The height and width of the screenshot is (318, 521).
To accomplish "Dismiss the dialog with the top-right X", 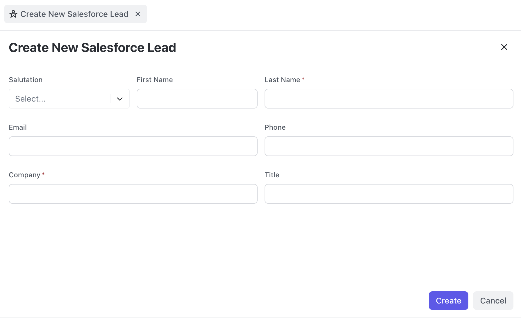I will tap(504, 47).
